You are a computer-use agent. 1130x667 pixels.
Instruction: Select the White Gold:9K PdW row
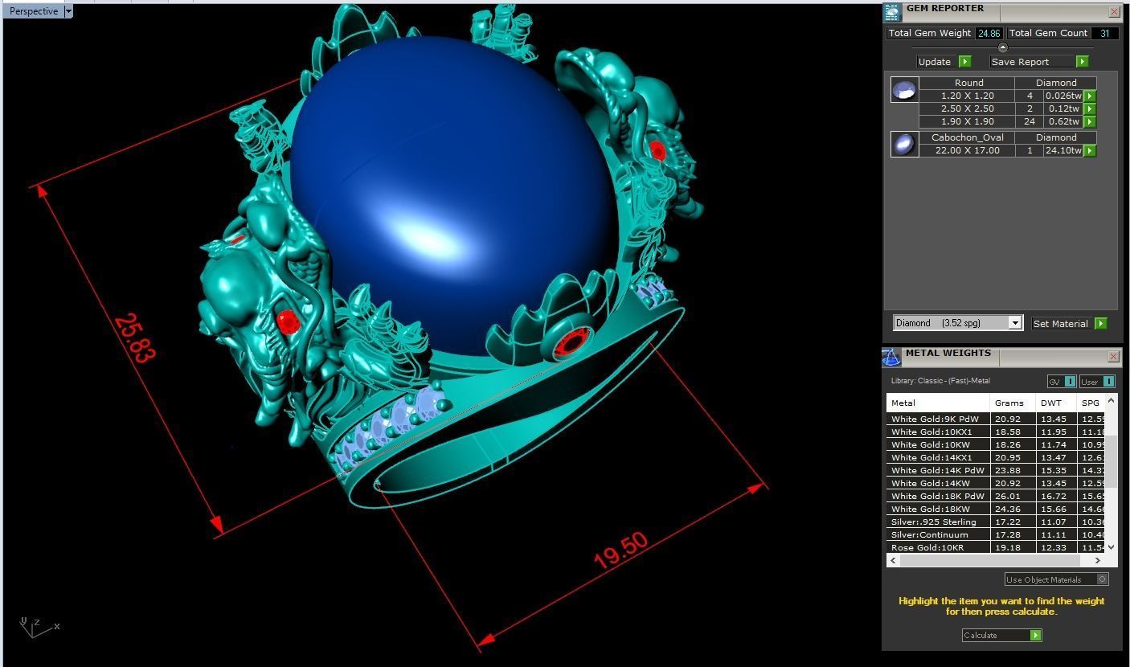coord(996,419)
